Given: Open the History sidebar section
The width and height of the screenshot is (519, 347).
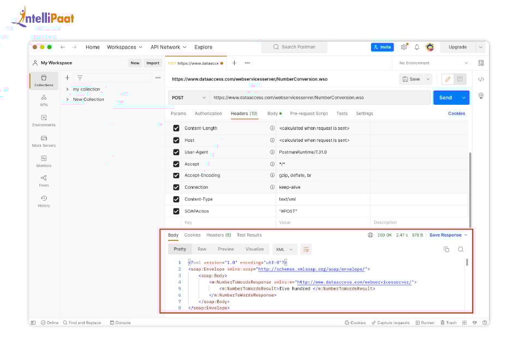Looking at the screenshot, I should pyautogui.click(x=44, y=201).
